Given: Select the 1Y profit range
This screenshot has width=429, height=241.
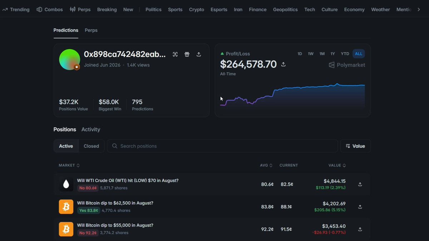Looking at the screenshot, I should [333, 54].
